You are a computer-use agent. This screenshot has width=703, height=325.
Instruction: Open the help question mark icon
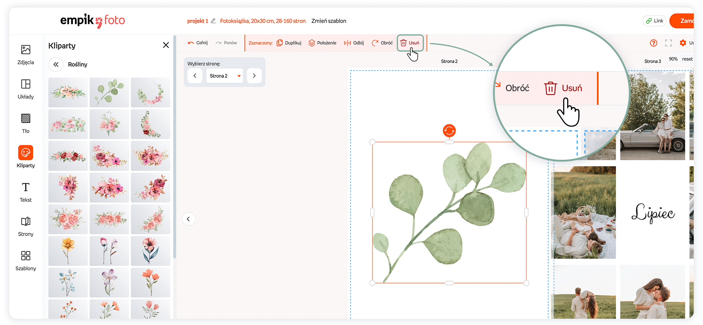tap(653, 43)
